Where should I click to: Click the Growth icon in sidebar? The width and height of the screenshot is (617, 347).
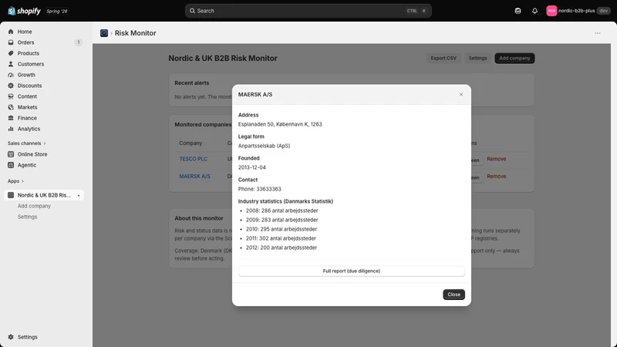(x=11, y=75)
